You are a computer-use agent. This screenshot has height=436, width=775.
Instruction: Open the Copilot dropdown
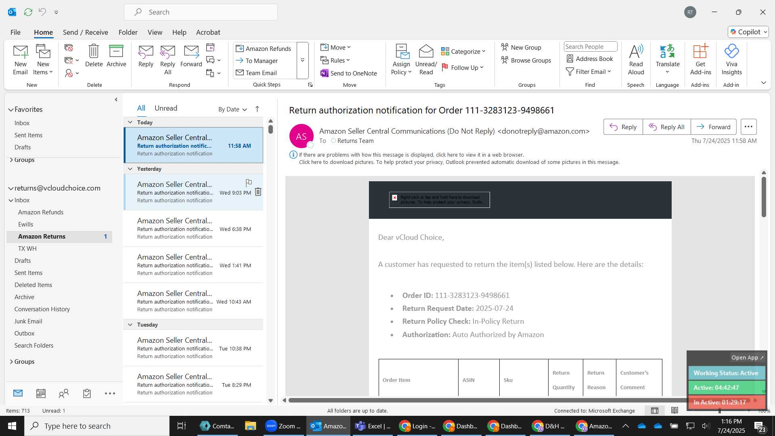coord(748,32)
